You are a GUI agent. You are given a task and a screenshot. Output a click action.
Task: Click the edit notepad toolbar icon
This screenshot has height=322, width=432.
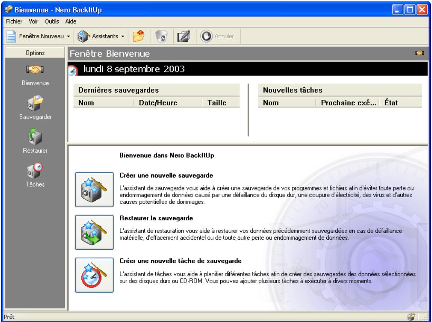184,36
